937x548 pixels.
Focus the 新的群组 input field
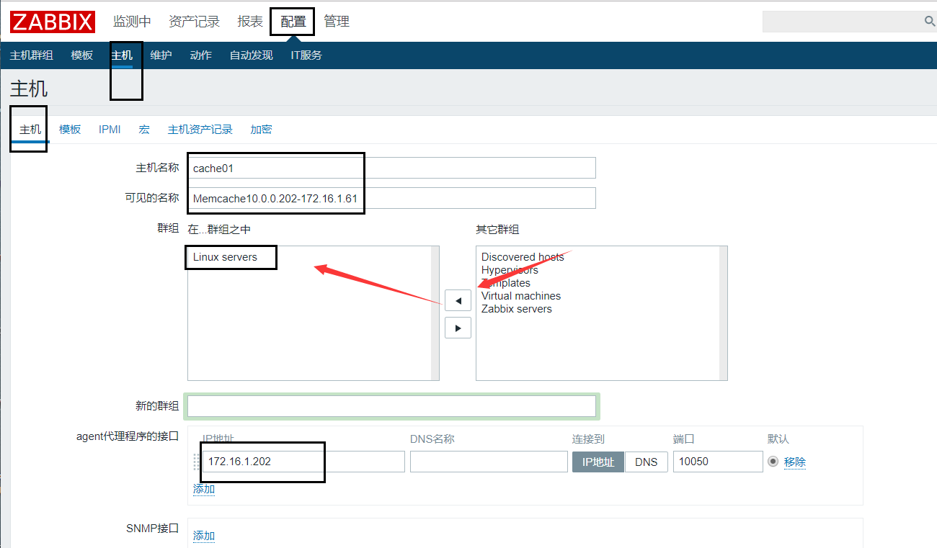[391, 406]
